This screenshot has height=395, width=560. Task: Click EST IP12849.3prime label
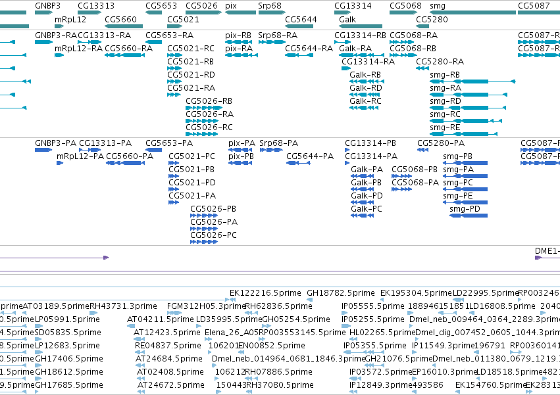tap(381, 385)
